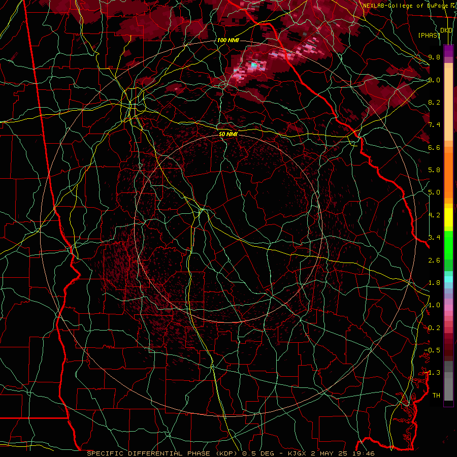Click the 50 NMI range ring label
The width and height of the screenshot is (457, 457).
pyautogui.click(x=228, y=134)
